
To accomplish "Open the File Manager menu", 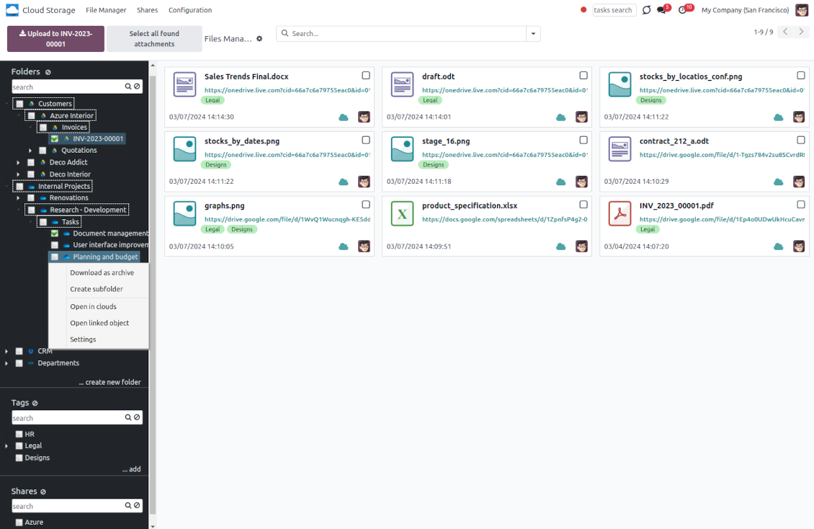I will click(106, 10).
